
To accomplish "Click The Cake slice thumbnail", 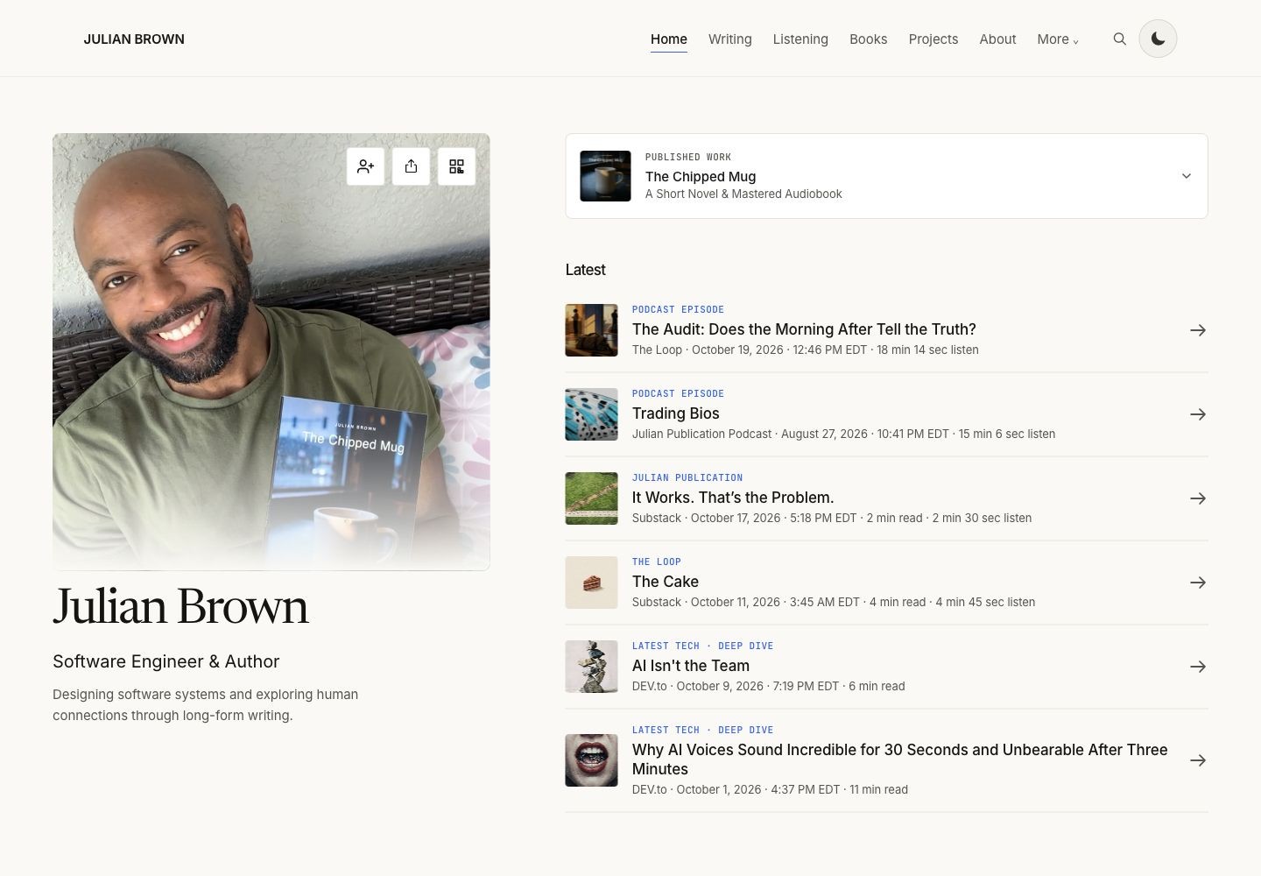I will (x=592, y=583).
